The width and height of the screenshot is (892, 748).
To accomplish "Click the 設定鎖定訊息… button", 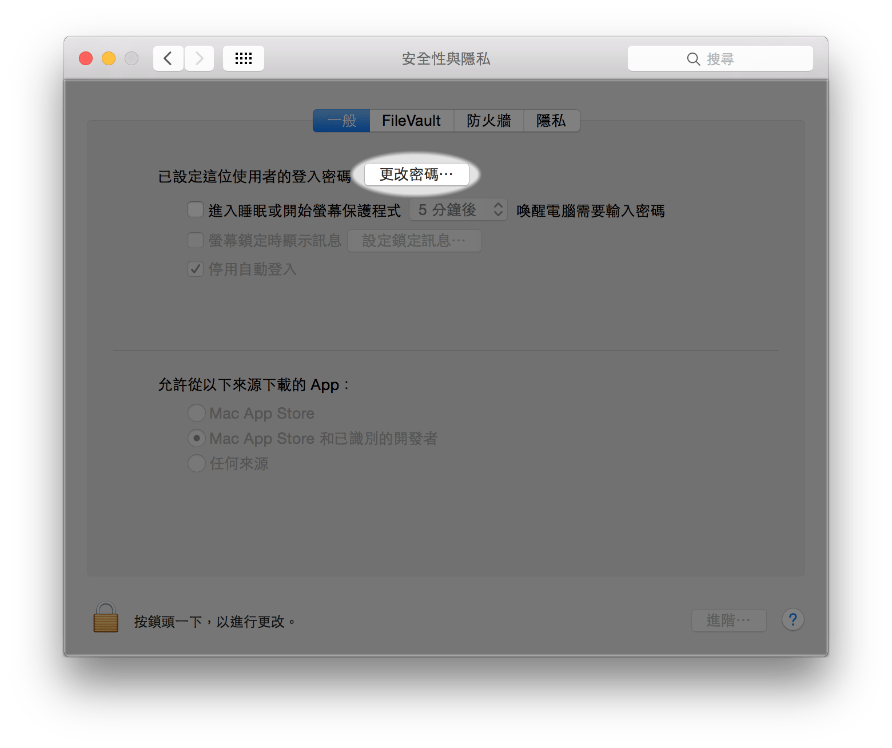I will coord(415,241).
